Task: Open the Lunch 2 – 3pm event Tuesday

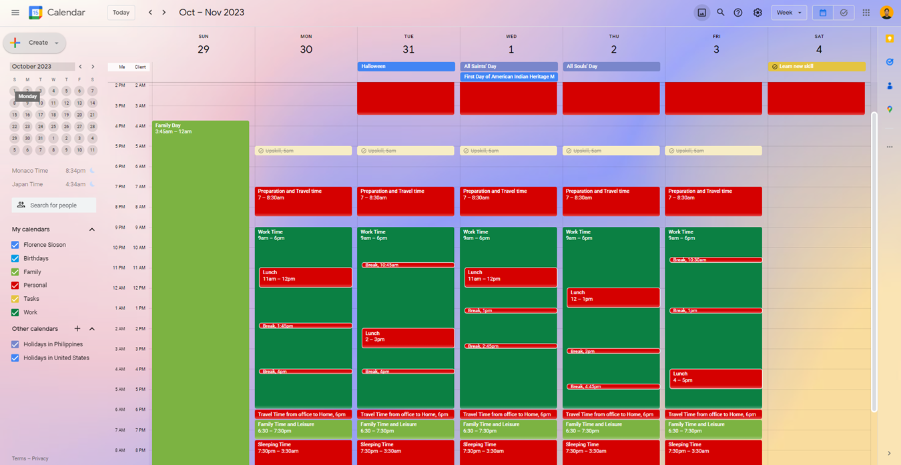Action: click(x=408, y=338)
